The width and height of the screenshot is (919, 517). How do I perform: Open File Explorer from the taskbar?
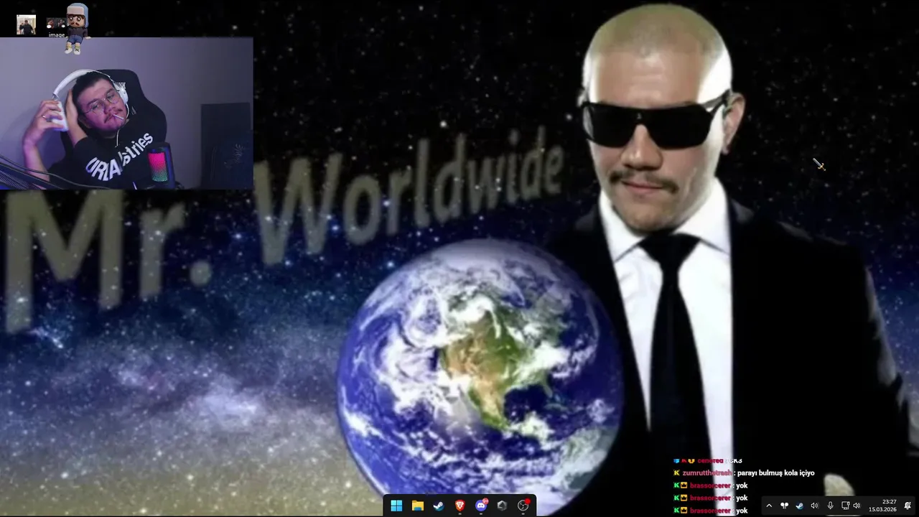417,506
